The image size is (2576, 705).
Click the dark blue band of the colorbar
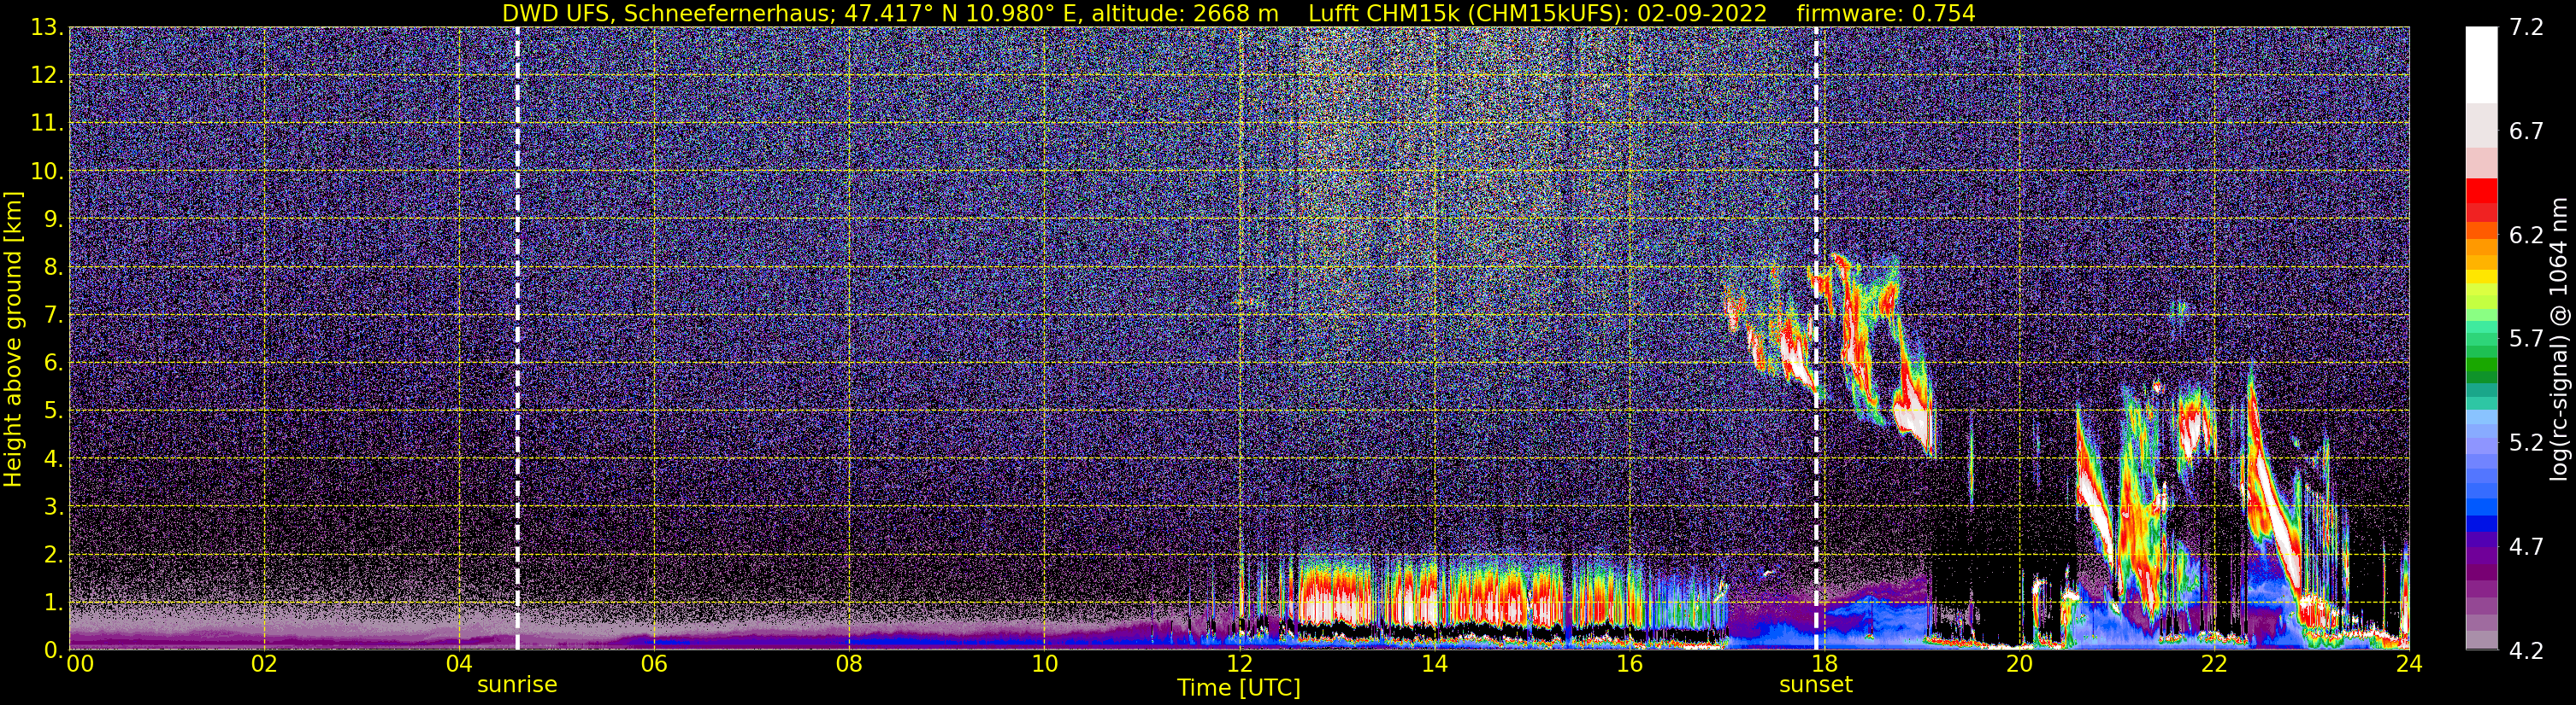2481,522
